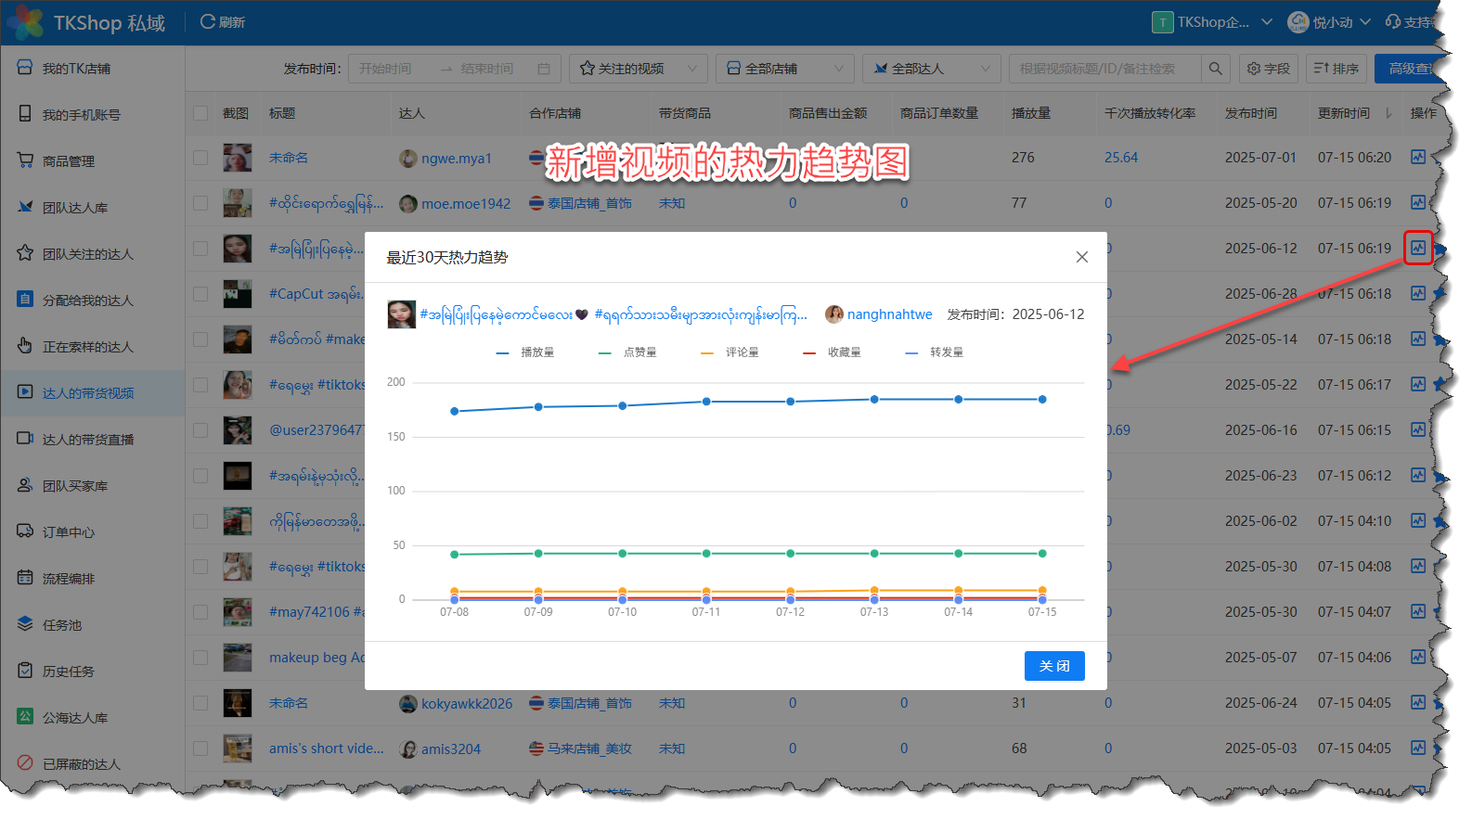
Task: Tick checkbox for @user23796 row
Action: 200,430
